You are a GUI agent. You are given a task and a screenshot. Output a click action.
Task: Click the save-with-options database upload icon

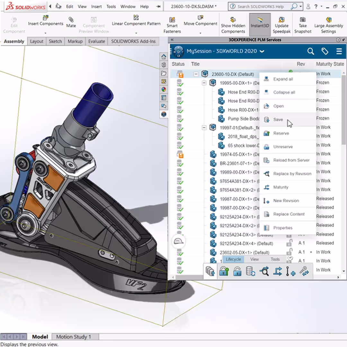tap(210, 271)
